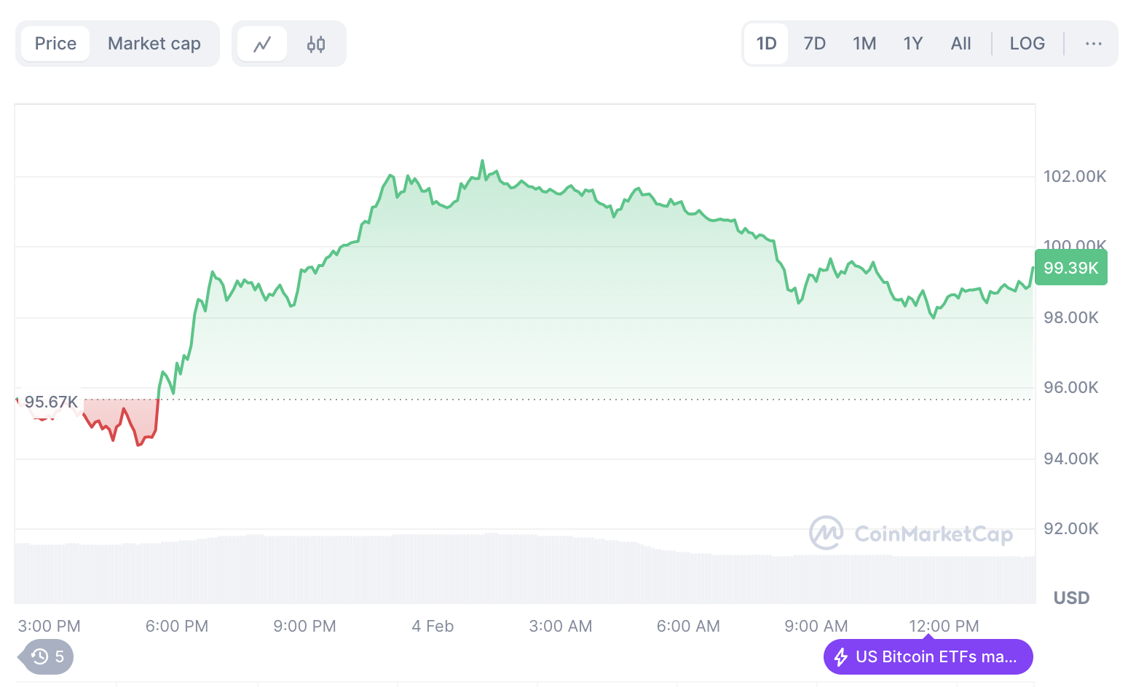Select the 1D time range
This screenshot has height=687, width=1136.
766,44
